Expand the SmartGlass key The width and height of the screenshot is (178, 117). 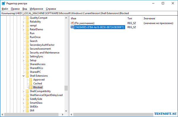pyautogui.click(x=23, y=103)
